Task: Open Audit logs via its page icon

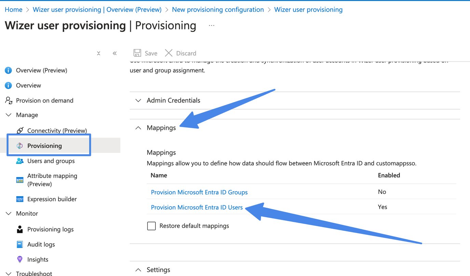Action: 19,244
